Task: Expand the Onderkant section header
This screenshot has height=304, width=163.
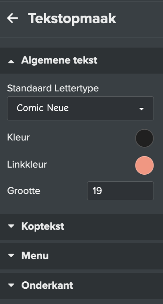Action: [81, 286]
